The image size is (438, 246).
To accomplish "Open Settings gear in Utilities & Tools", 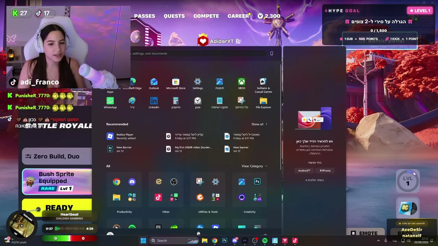I will pos(215,182).
